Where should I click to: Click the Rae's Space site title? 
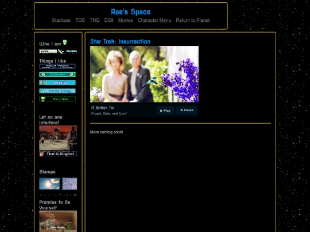tap(131, 12)
